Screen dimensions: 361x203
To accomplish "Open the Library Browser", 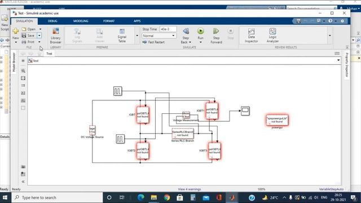I will point(55,36).
